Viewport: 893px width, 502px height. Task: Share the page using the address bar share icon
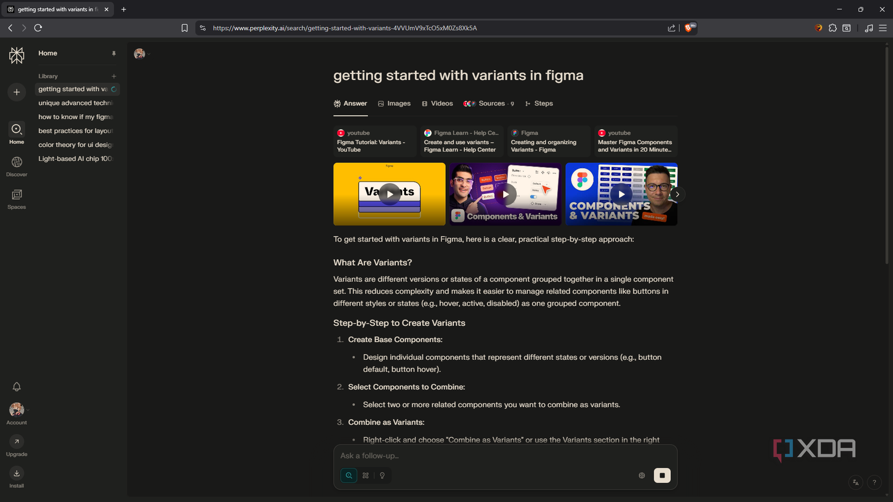click(672, 28)
